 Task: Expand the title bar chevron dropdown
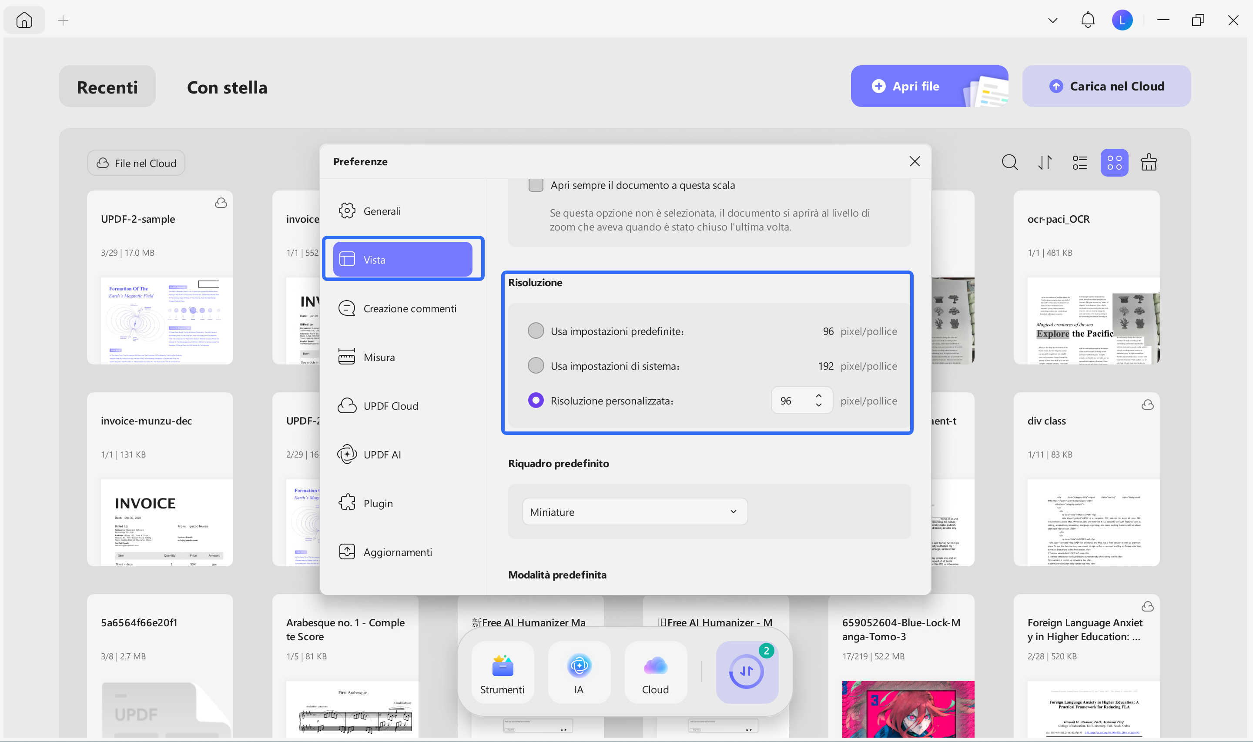click(1052, 20)
